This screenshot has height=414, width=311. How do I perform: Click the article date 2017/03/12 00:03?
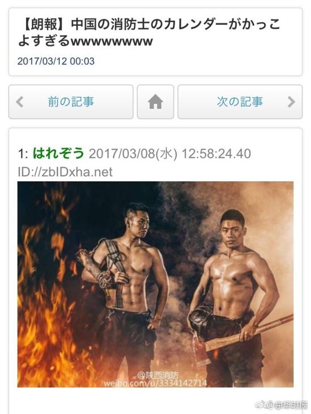point(56,61)
